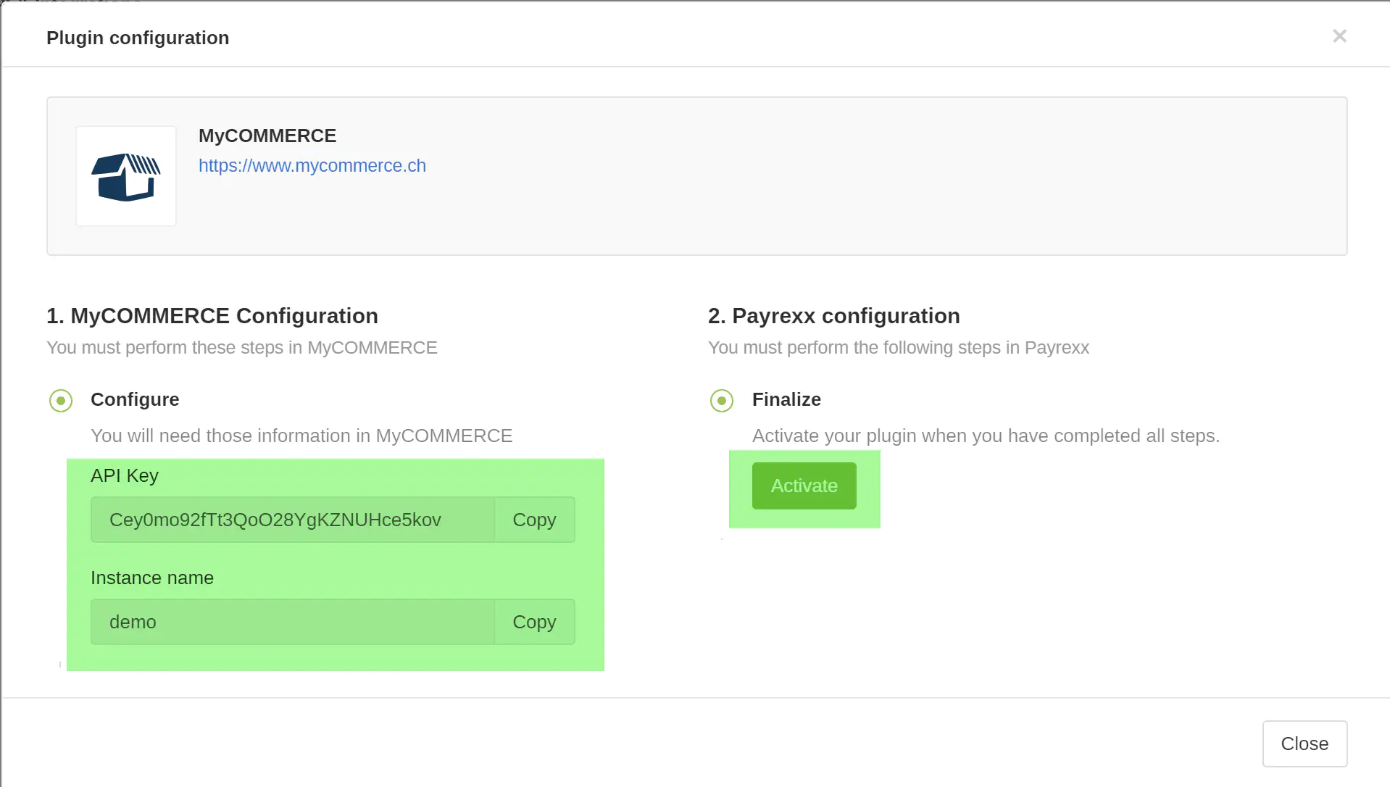Viewport: 1390px width, 787px height.
Task: Click the Activate your plugin description text
Action: (x=985, y=436)
